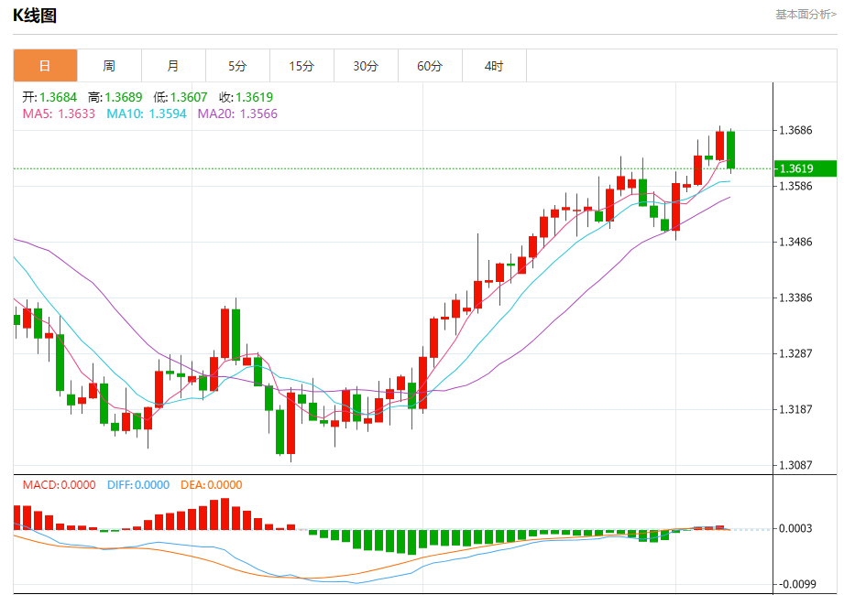Click the low price 低:1.3607
Image resolution: width=844 pixels, height=595 pixels.
point(181,97)
